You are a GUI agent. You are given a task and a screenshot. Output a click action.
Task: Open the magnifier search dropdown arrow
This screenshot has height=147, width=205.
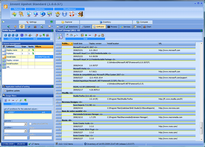click(x=78, y=35)
